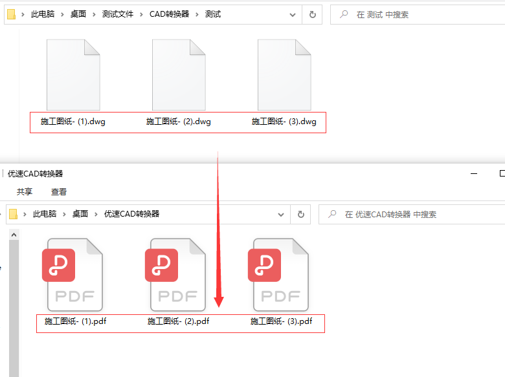Click the 在 优速CAD转换器 中搜索 search field
This screenshot has height=377, width=505.
pyautogui.click(x=412, y=214)
